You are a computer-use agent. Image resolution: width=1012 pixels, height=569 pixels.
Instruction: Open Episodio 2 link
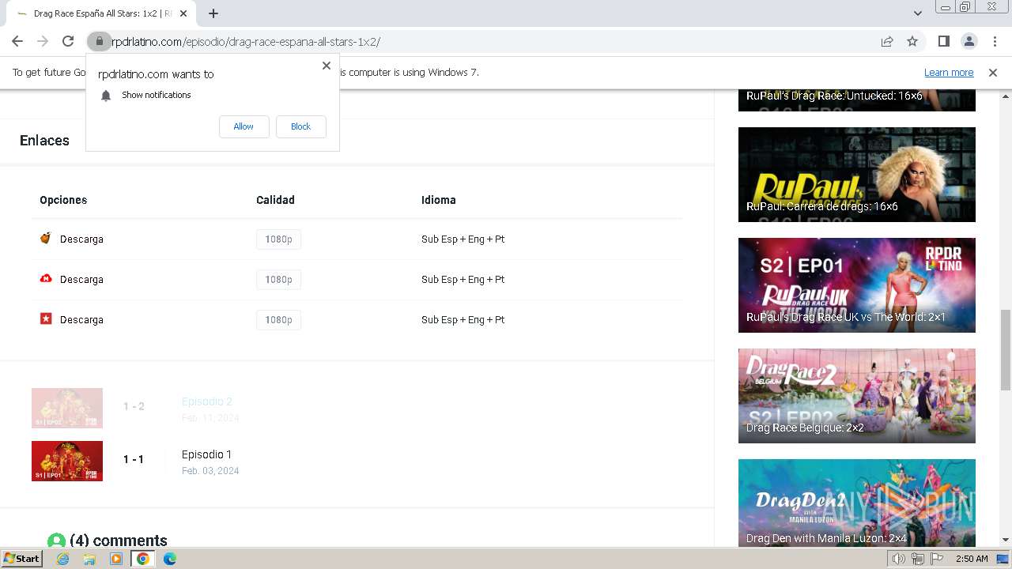(x=206, y=401)
